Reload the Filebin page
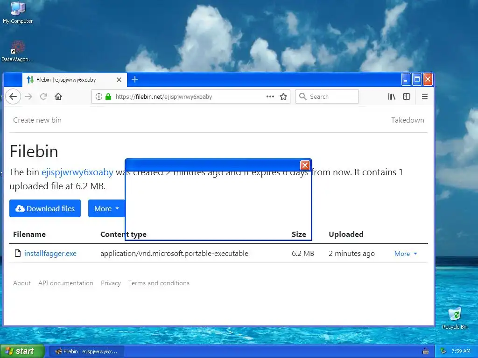This screenshot has width=478, height=358. click(43, 97)
